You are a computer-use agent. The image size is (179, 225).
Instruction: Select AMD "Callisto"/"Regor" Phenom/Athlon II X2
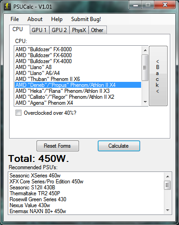(x=78, y=97)
